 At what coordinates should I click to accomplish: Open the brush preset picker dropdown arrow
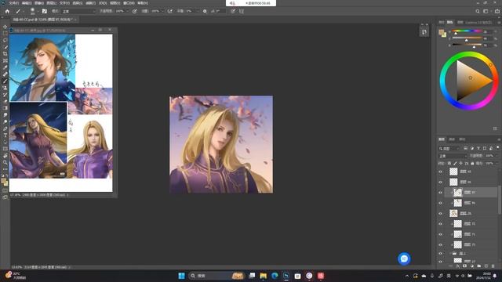pos(38,11)
